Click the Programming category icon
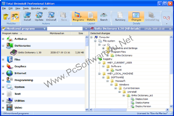 [10, 80]
